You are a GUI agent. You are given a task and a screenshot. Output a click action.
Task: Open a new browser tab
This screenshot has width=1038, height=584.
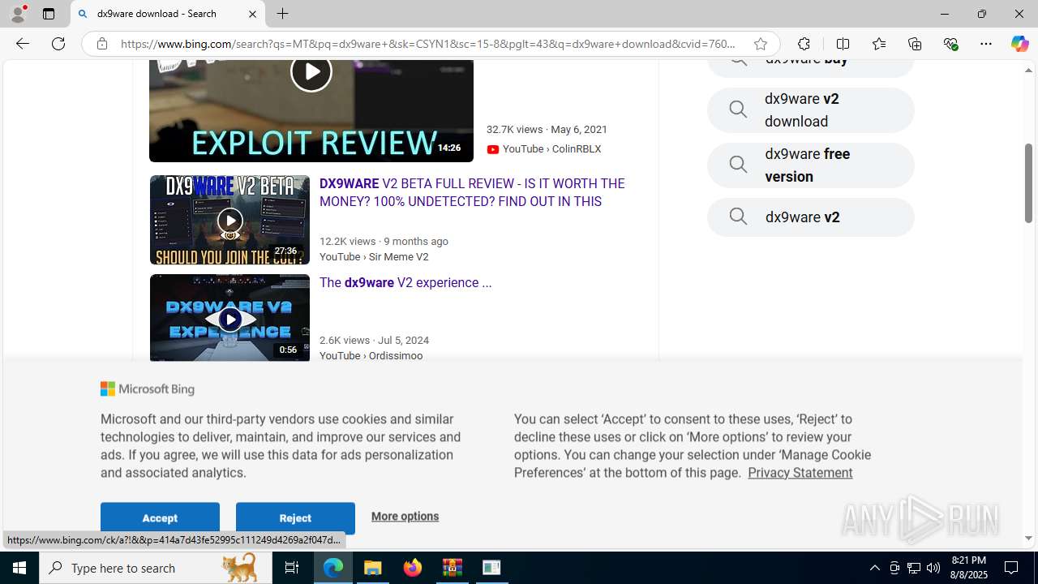[282, 14]
